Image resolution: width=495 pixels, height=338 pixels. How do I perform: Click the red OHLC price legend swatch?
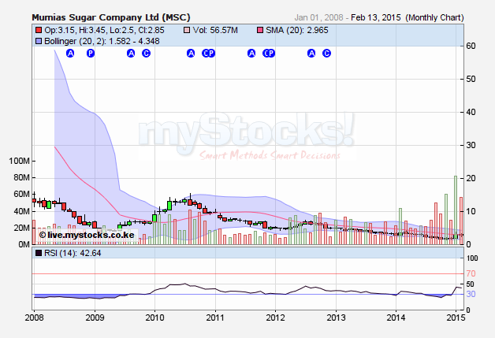[39, 29]
